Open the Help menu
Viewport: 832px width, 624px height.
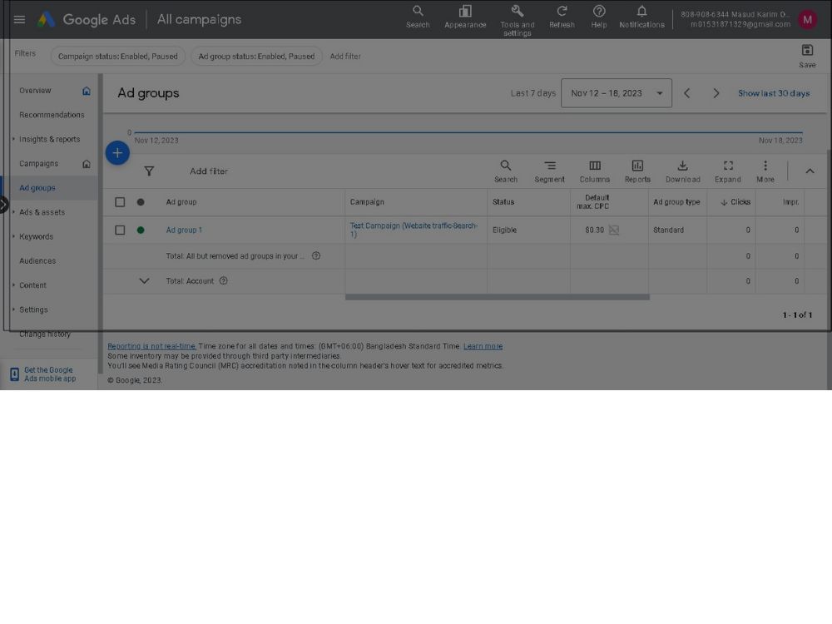[599, 17]
